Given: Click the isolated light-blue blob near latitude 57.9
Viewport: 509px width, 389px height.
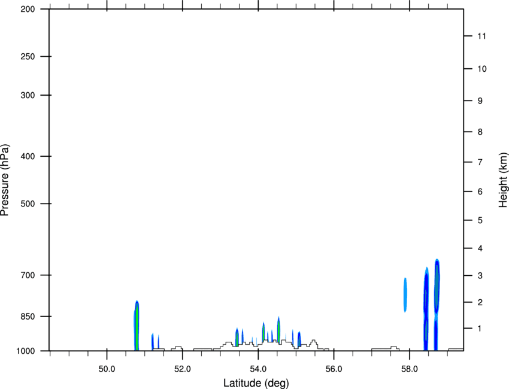Looking at the screenshot, I should [x=405, y=294].
